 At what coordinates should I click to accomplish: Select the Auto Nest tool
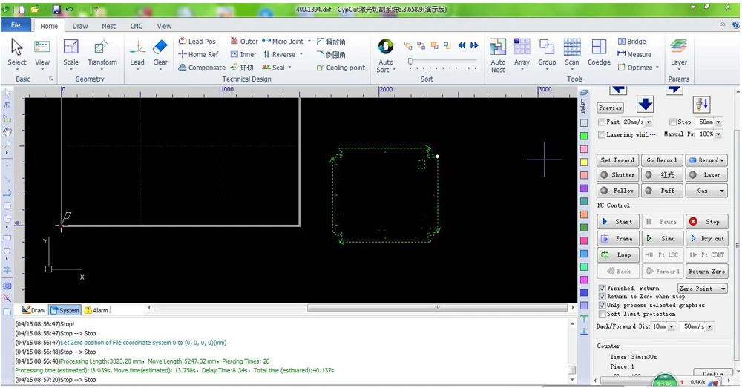coord(498,54)
